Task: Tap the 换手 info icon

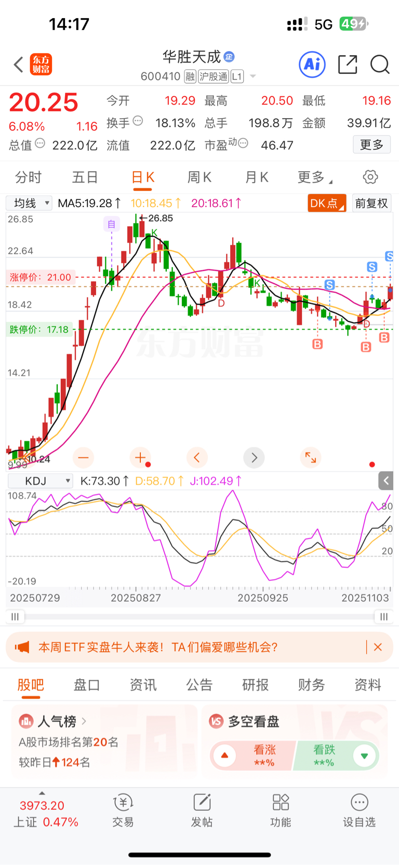Action: (x=138, y=121)
